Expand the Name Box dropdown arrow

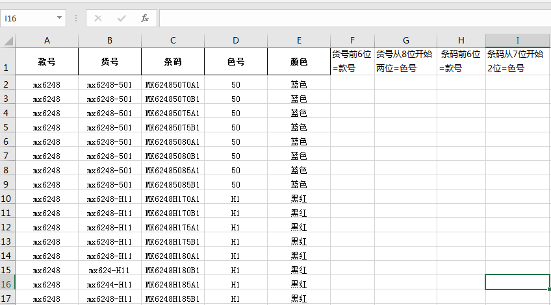59,18
